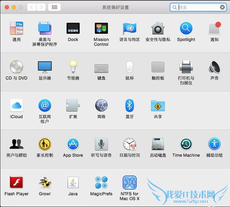The width and height of the screenshot is (230, 207).
Task: Open 通知 (Notifications) preferences
Action: (x=214, y=28)
